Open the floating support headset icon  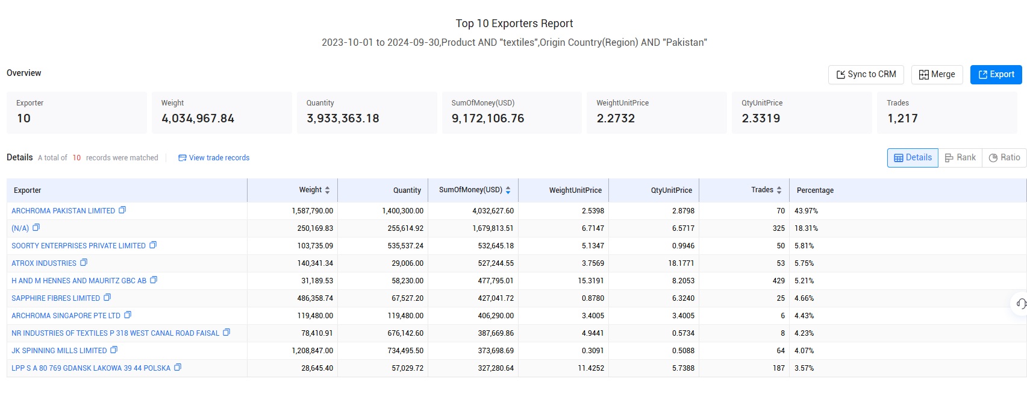click(x=1021, y=303)
